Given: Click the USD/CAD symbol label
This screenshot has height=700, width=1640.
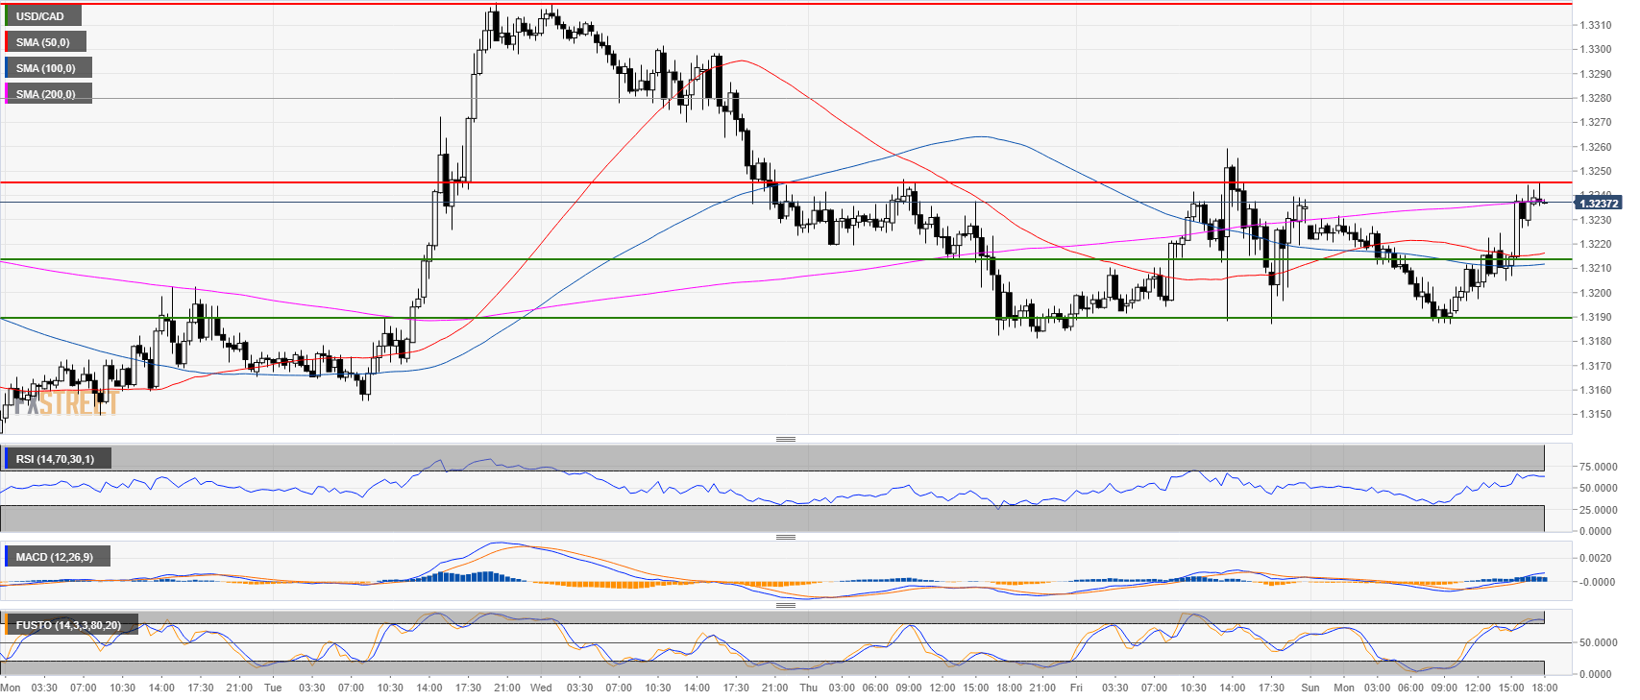Looking at the screenshot, I should [40, 16].
